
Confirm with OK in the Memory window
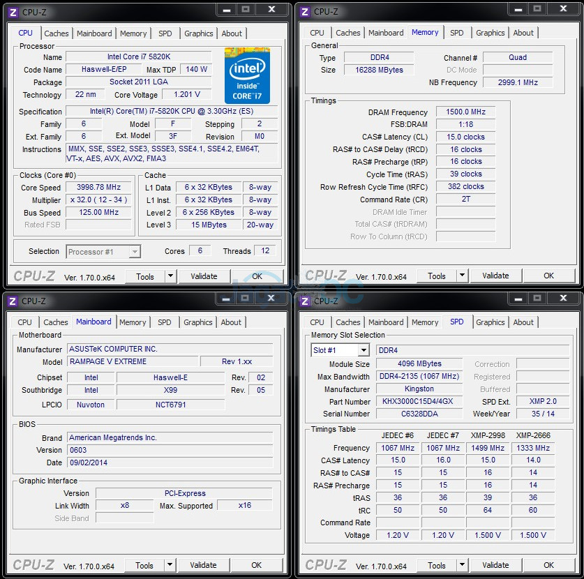pyautogui.click(x=548, y=276)
